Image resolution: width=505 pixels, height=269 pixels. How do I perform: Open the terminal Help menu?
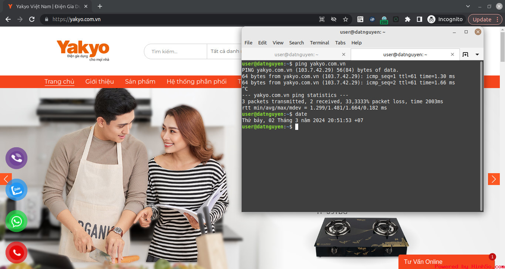(x=357, y=43)
